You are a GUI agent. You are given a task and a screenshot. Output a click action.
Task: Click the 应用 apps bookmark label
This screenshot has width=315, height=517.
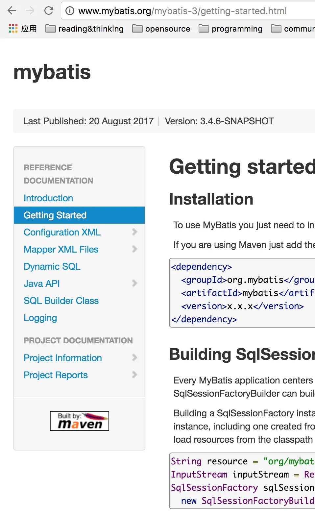pos(29,29)
